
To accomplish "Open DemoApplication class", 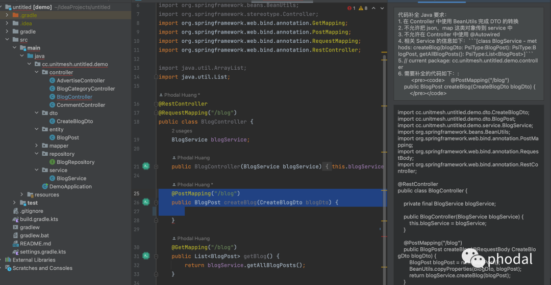I will click(x=70, y=186).
